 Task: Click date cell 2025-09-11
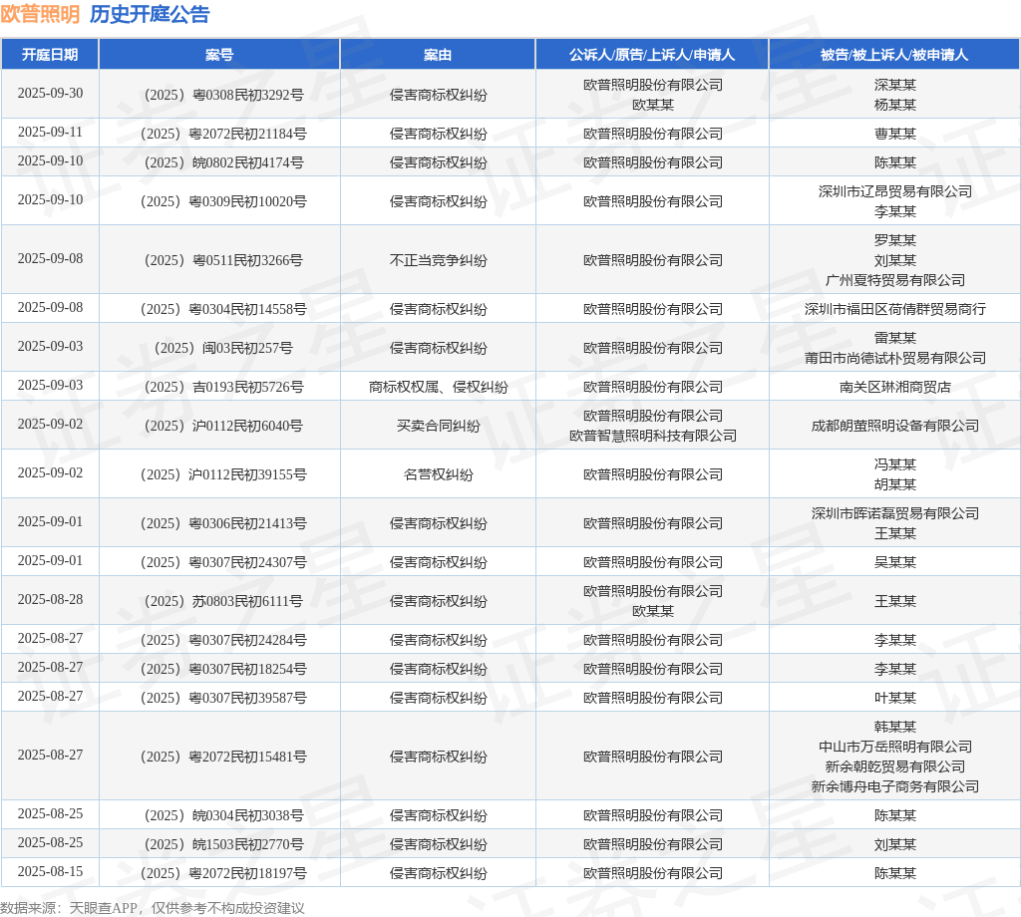(50, 133)
